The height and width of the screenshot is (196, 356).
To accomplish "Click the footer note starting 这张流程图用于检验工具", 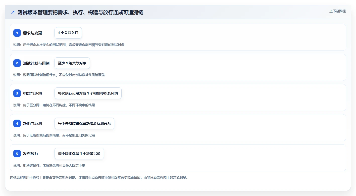I will [x=99, y=177].
